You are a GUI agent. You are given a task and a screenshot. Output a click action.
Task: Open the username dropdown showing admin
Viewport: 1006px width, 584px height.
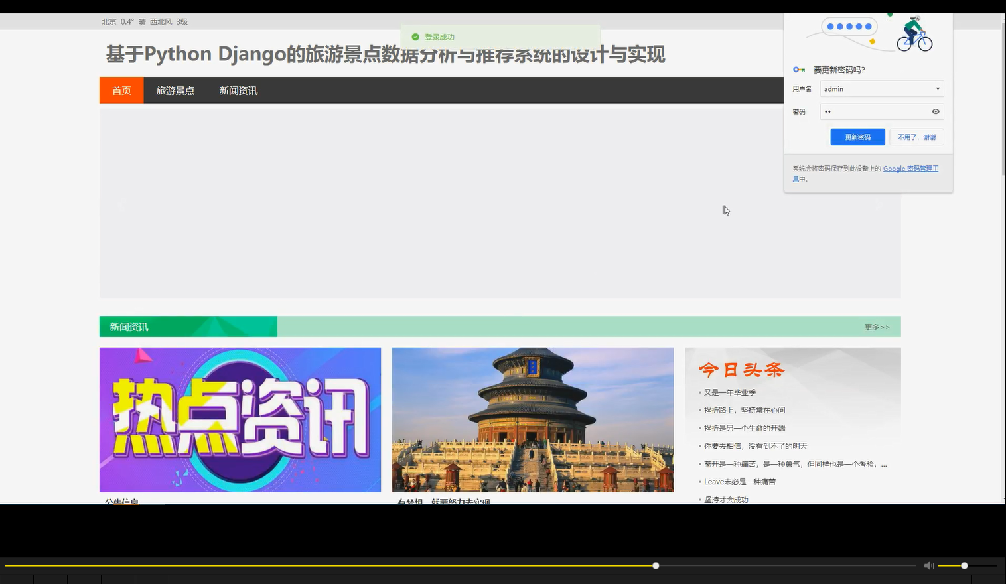tap(937, 88)
